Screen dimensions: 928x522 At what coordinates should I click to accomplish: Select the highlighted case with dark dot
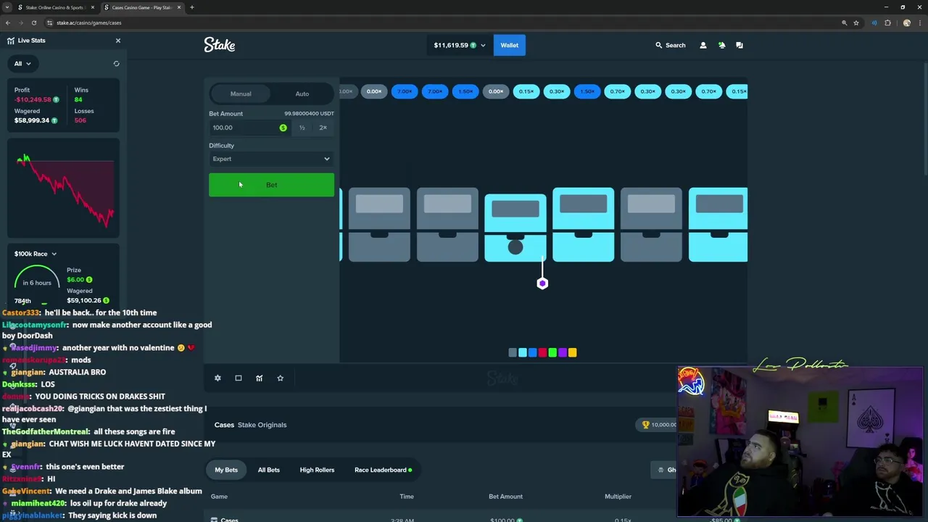click(x=515, y=228)
